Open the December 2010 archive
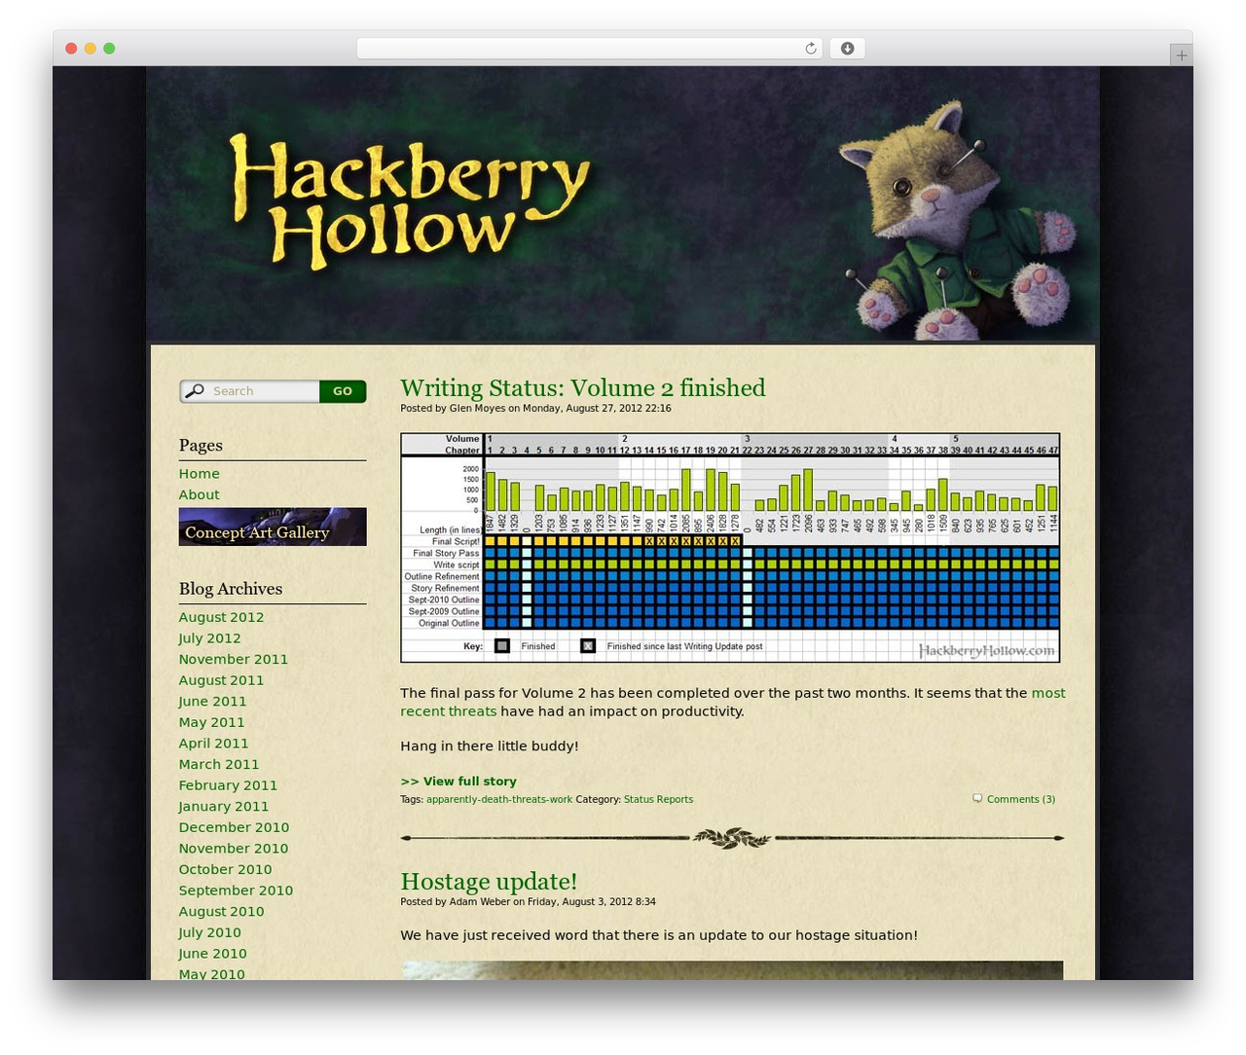1246x1055 pixels. tap(234, 827)
